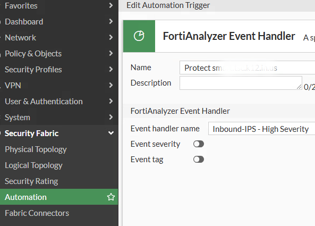Click the Edit Automation Trigger title
Image resolution: width=315 pixels, height=226 pixels.
(x=168, y=5)
